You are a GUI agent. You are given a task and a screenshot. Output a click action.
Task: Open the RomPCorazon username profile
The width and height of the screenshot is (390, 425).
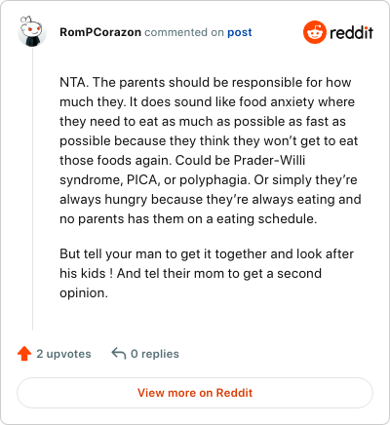(x=100, y=32)
